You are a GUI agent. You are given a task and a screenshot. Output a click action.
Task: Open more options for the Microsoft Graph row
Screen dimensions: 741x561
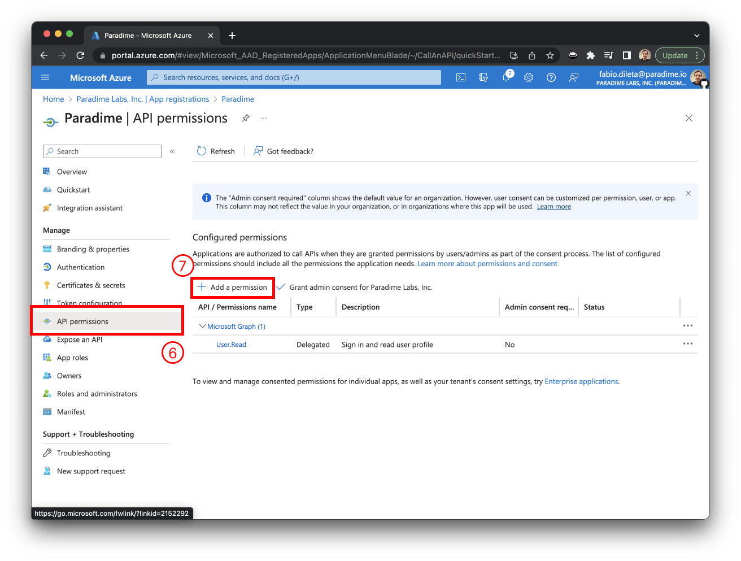(688, 325)
